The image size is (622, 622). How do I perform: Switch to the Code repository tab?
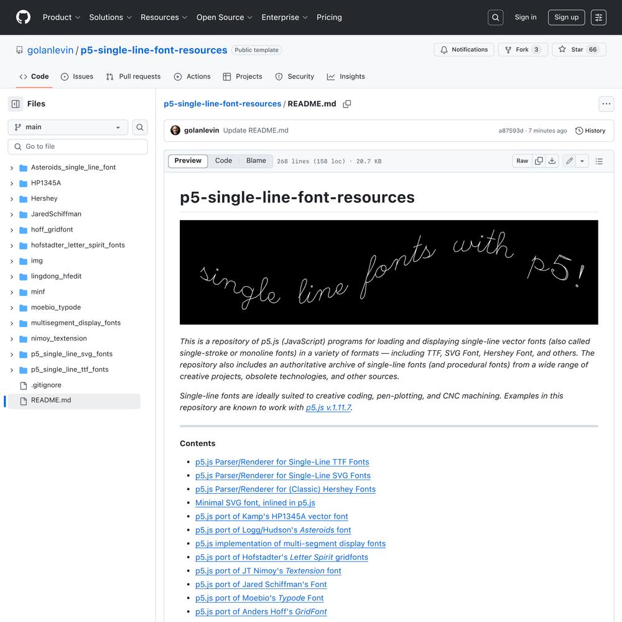coord(34,77)
